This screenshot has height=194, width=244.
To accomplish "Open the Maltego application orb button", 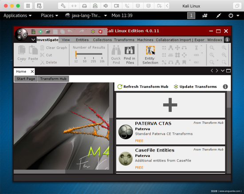I will click(x=21, y=34).
